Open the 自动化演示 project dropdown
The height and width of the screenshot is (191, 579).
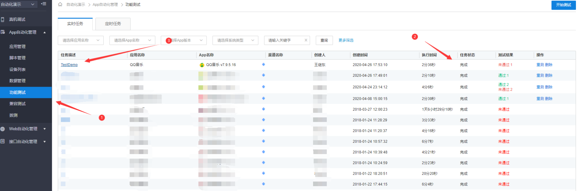pos(18,4)
